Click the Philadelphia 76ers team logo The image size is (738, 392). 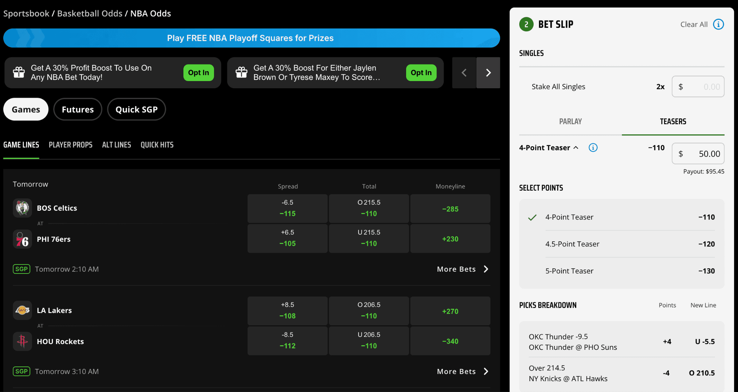point(22,239)
